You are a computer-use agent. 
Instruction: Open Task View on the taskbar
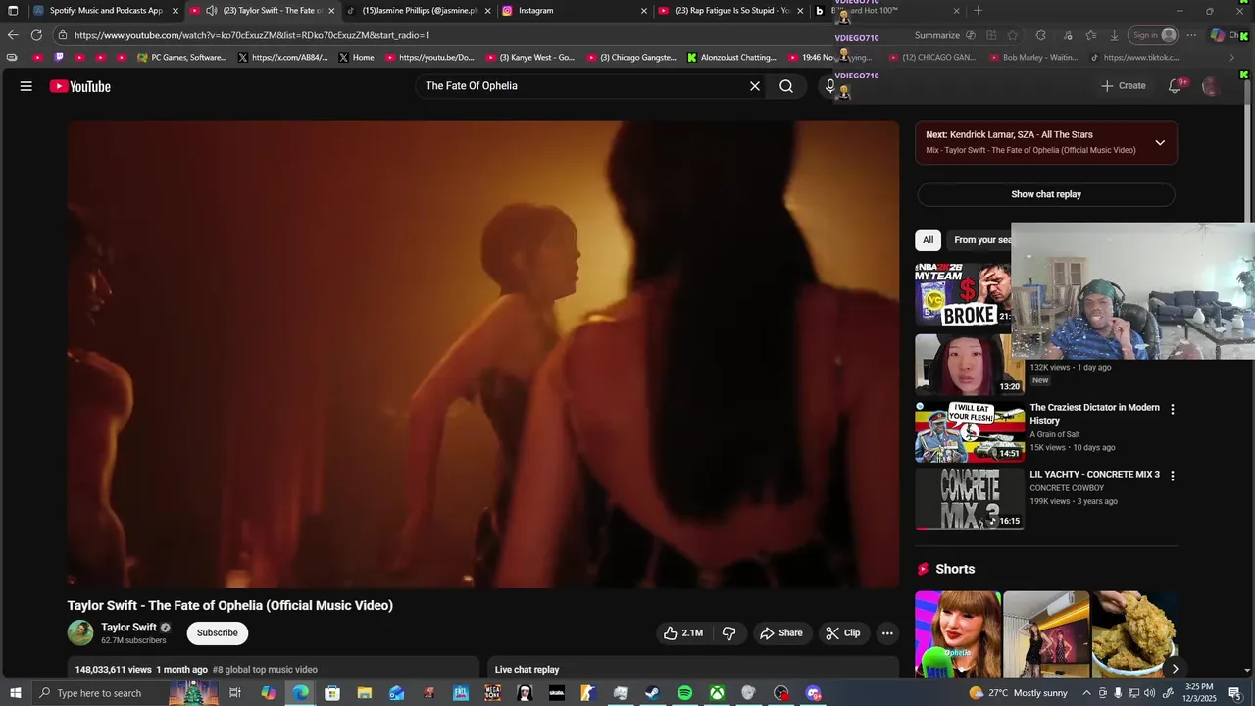235,693
